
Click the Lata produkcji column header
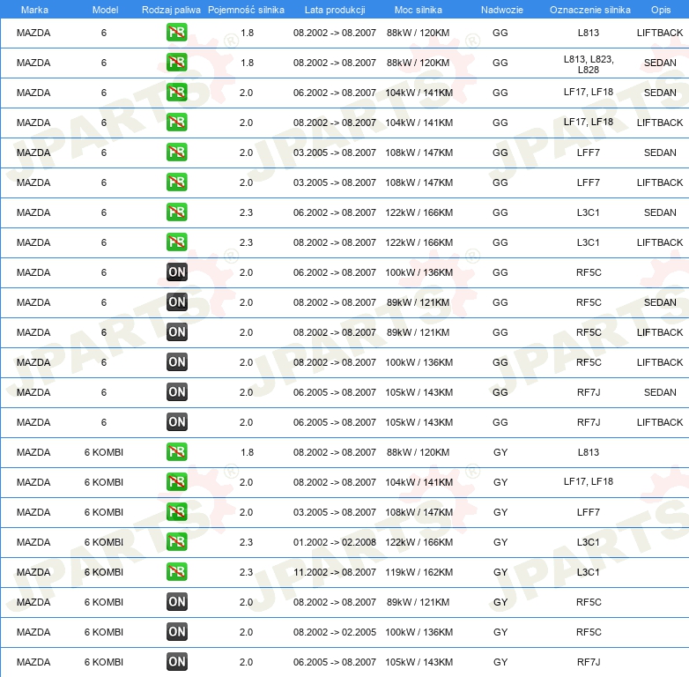point(335,10)
